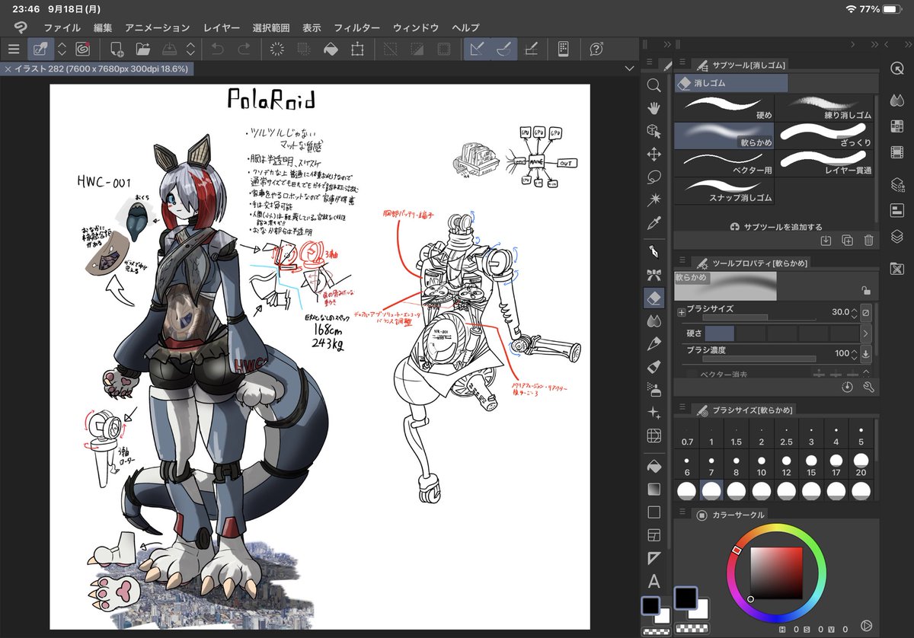Screen dimensions: 914x638
Task: Select the 硬め eraser sub tool
Action: point(724,107)
